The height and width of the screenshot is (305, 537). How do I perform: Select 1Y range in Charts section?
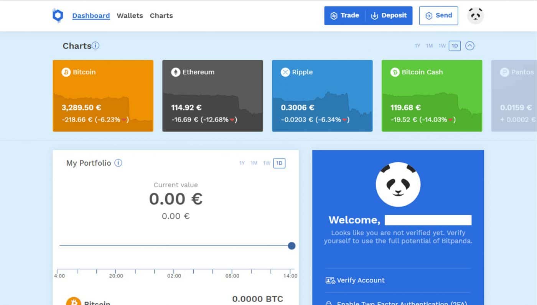coord(417,46)
